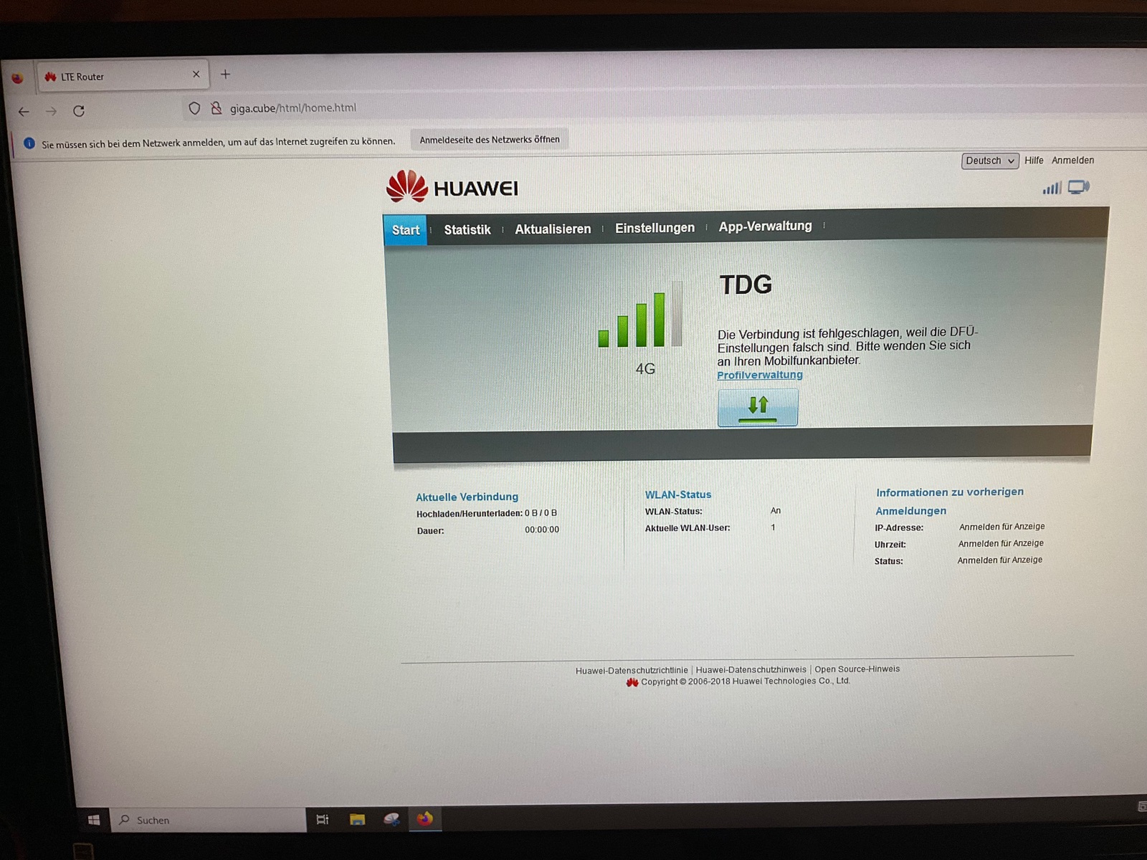Open the Huawei-Datenschutzrichtlinie footer link
Screen dimensions: 1147x860
tap(631, 671)
